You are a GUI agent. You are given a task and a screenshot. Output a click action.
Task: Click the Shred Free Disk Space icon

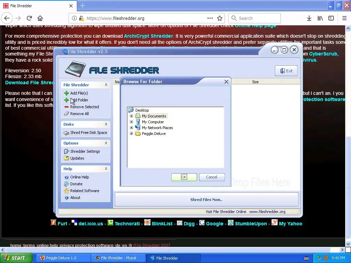66,133
